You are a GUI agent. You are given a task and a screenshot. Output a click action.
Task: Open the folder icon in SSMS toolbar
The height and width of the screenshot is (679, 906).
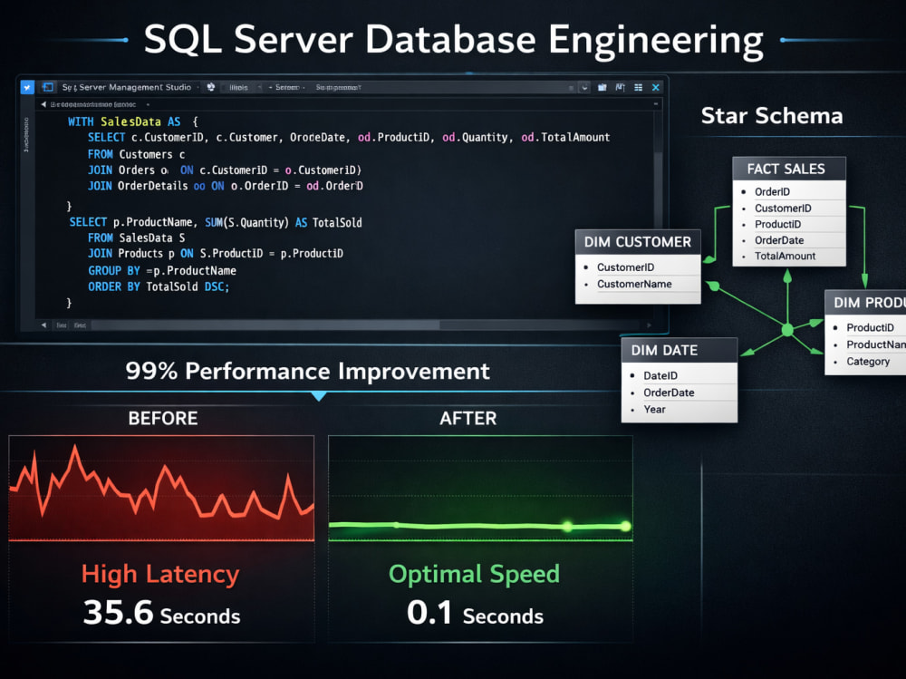602,87
